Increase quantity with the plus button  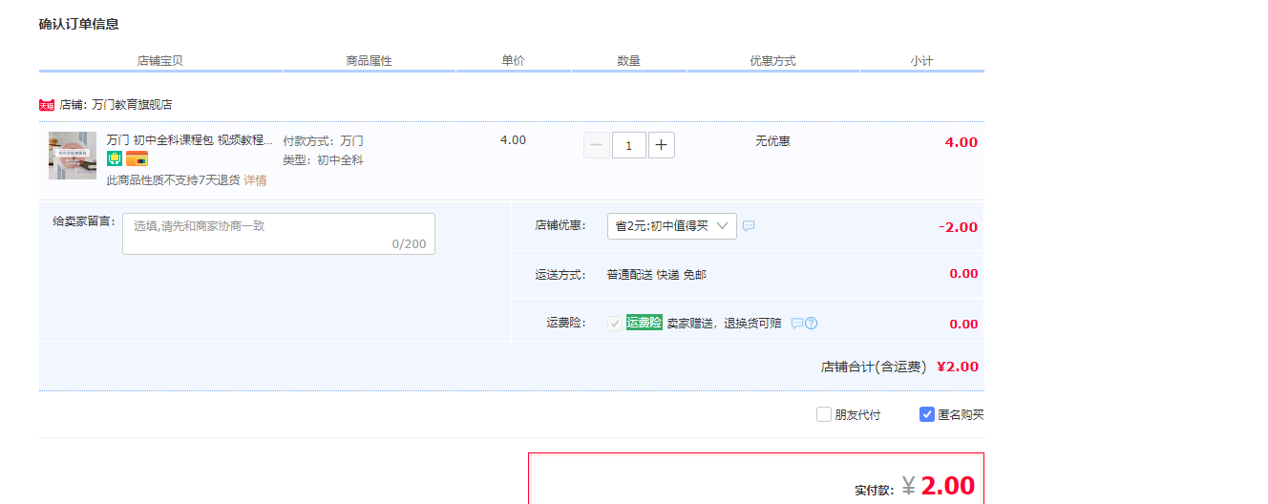point(662,145)
